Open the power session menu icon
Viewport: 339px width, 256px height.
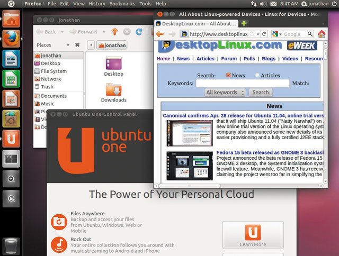(334, 4)
